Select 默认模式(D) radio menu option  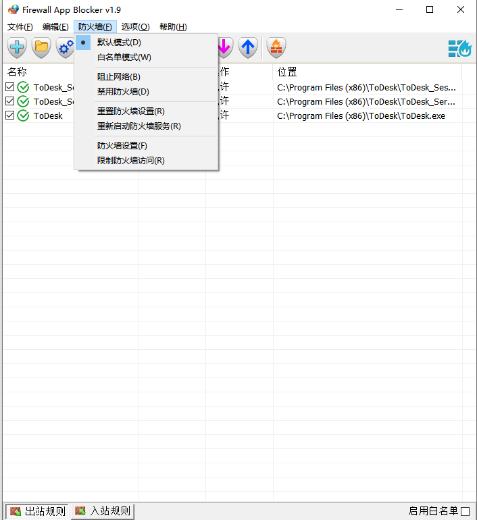(146, 43)
